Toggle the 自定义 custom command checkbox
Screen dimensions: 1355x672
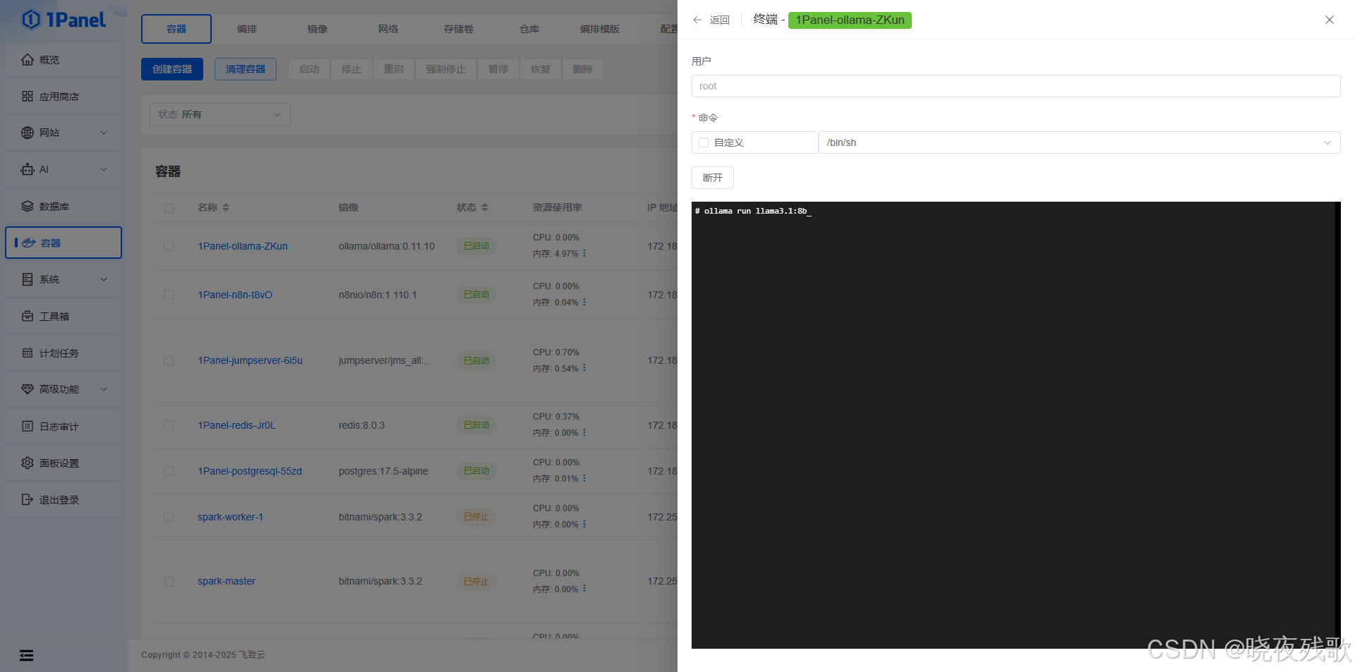tap(704, 142)
